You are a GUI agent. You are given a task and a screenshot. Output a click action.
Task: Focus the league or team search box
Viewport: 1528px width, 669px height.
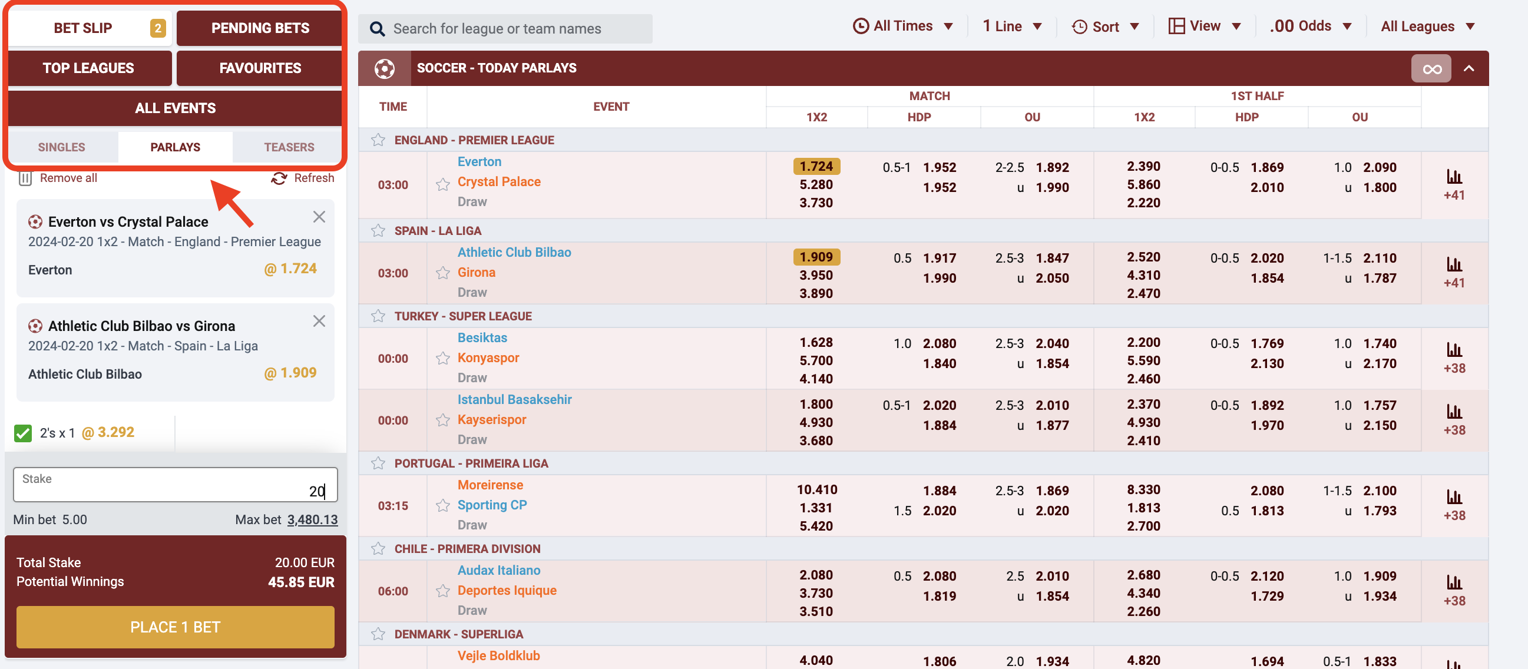pos(505,28)
